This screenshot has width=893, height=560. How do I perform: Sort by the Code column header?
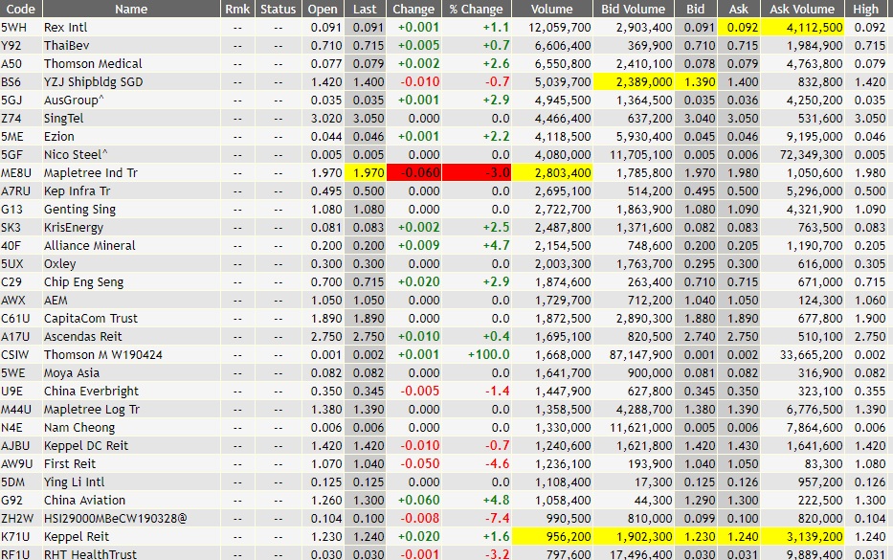click(x=20, y=9)
